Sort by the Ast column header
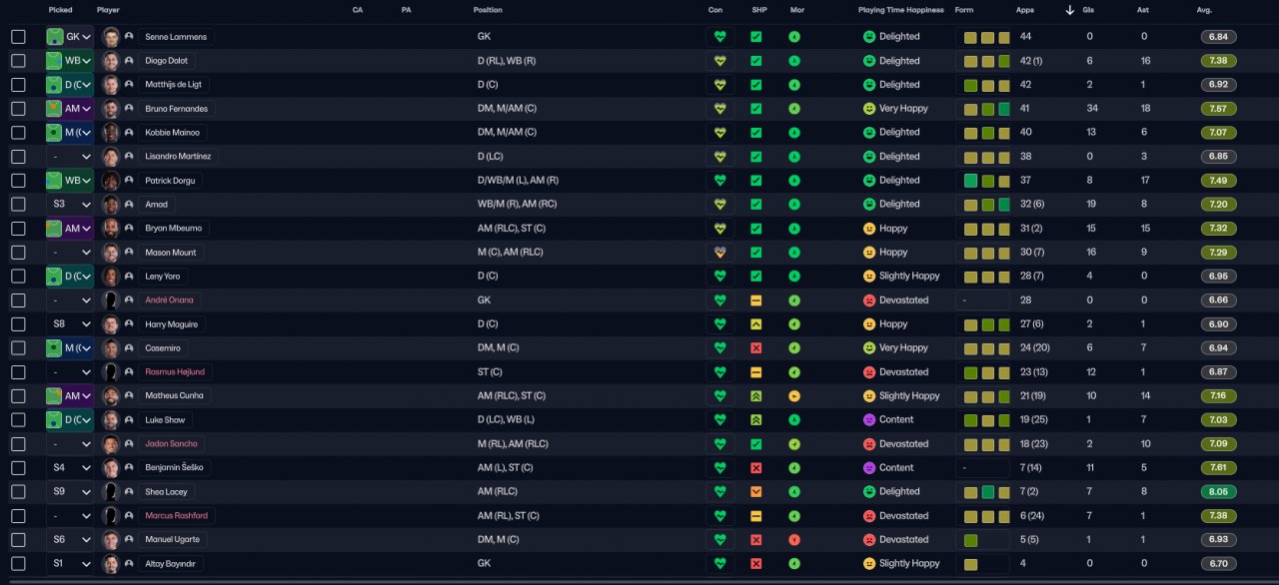The height and width of the screenshot is (585, 1279). 1143,10
